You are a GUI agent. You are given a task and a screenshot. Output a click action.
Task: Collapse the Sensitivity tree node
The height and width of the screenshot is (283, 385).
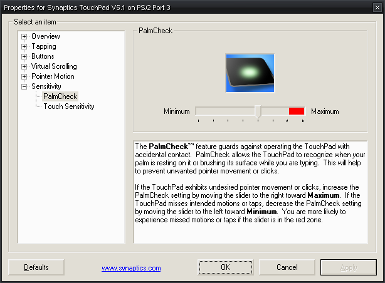pyautogui.click(x=24, y=86)
